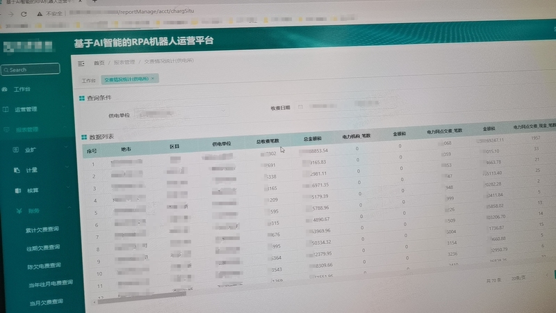Close the 交费情况统计(供电所) tab
The width and height of the screenshot is (556, 313).
[153, 79]
